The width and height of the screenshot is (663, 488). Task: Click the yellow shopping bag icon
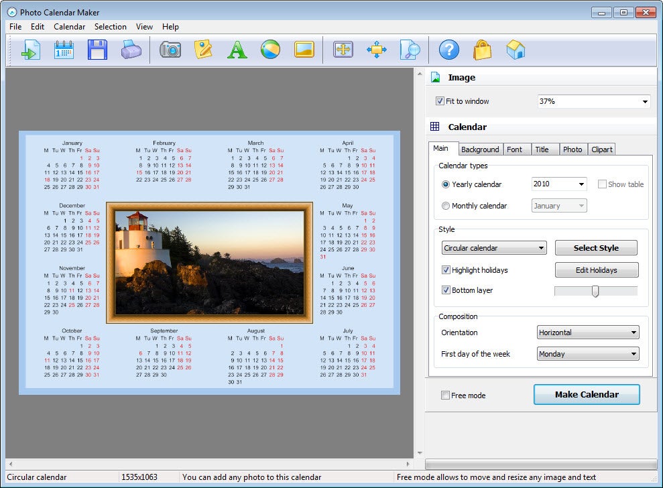pos(482,50)
